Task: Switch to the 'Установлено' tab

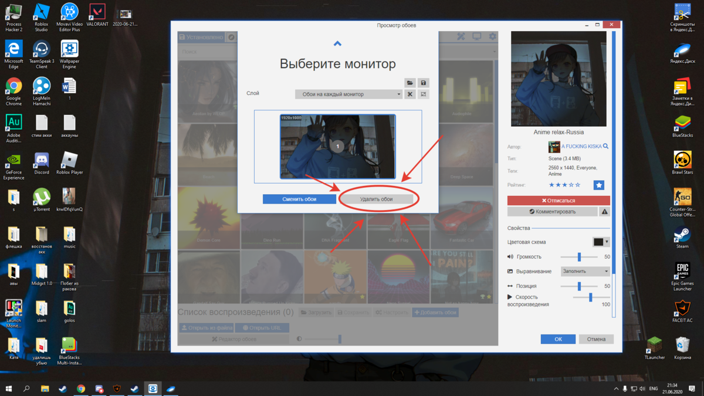Action: click(201, 37)
